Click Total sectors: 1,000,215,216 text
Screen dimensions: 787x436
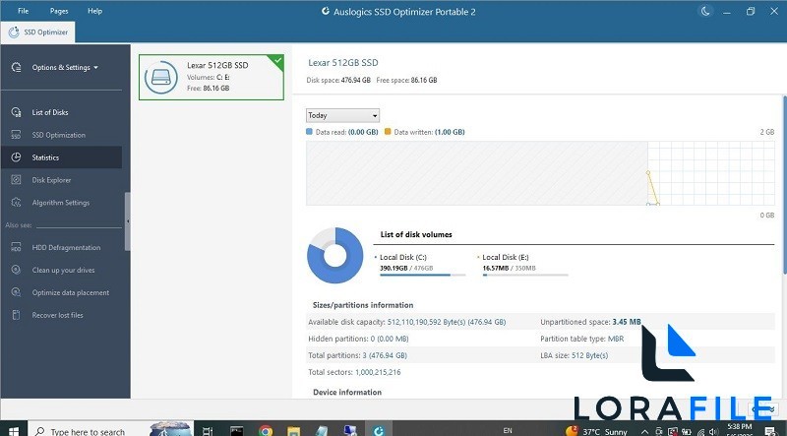[x=354, y=372]
